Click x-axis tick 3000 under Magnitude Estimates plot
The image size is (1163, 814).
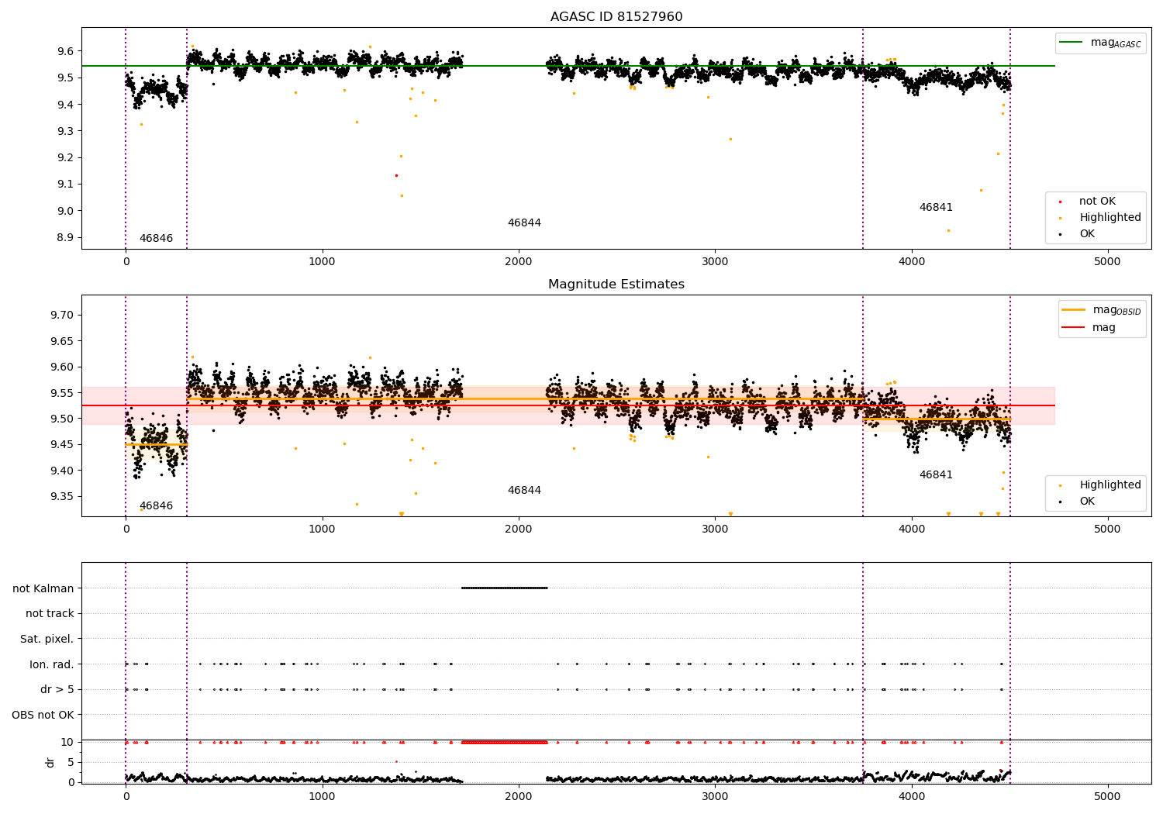(715, 529)
